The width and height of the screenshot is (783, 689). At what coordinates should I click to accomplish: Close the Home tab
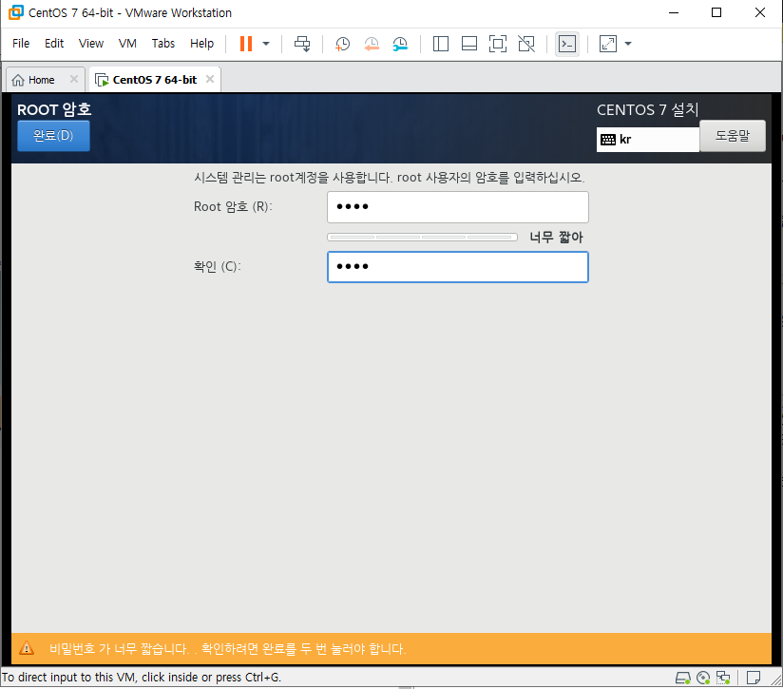74,79
